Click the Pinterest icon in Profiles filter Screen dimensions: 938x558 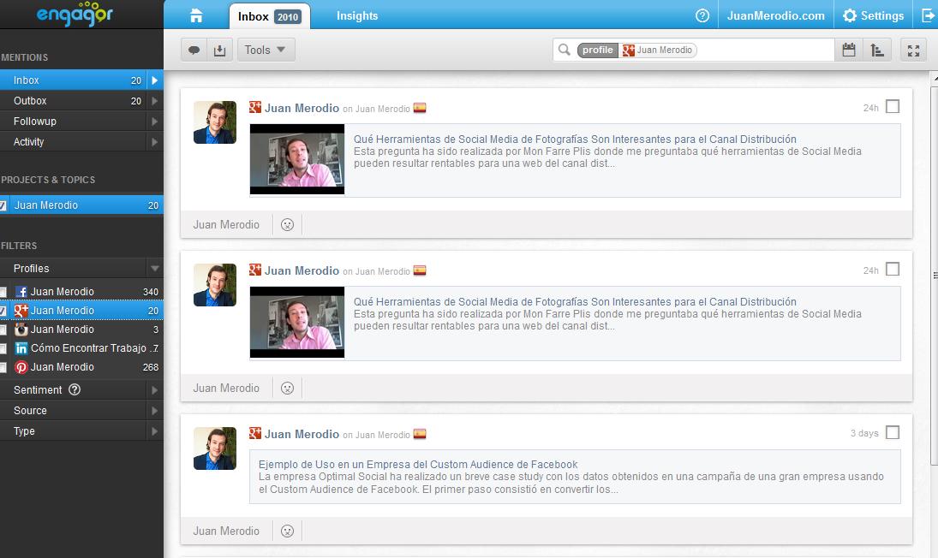pyautogui.click(x=21, y=367)
